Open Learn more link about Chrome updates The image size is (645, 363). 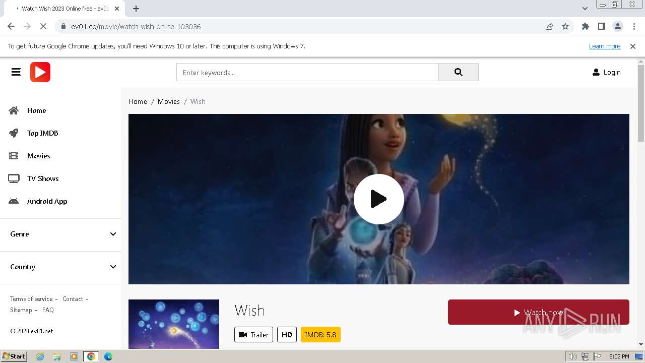[605, 46]
